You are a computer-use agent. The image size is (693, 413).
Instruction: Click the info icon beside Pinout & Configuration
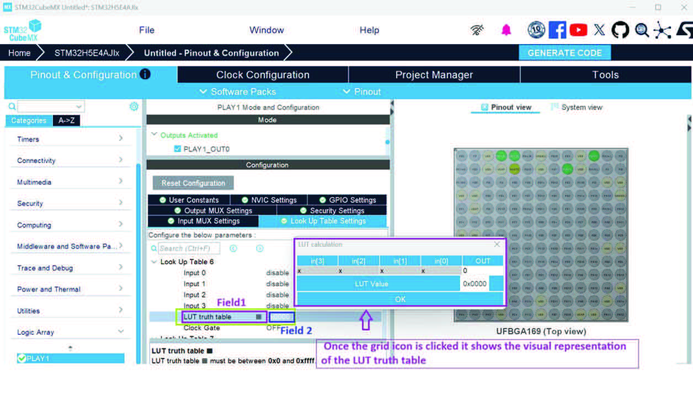[x=145, y=74]
